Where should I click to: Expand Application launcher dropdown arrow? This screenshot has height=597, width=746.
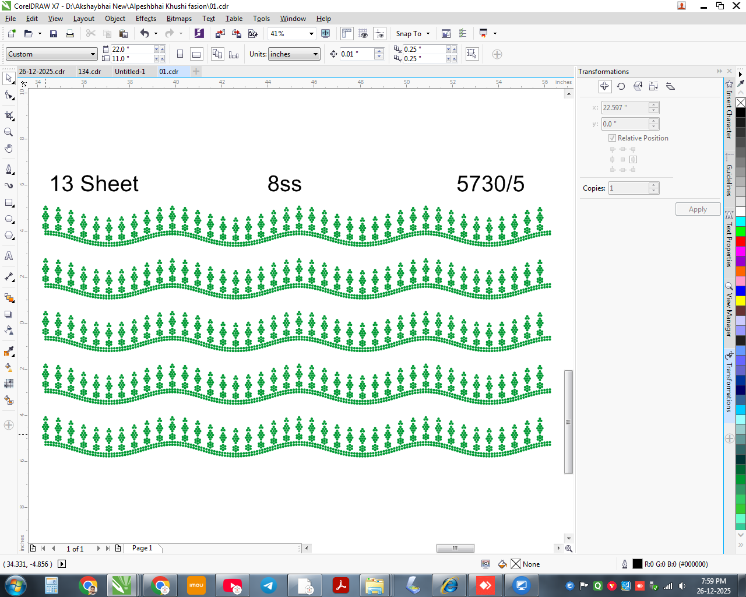coord(495,34)
